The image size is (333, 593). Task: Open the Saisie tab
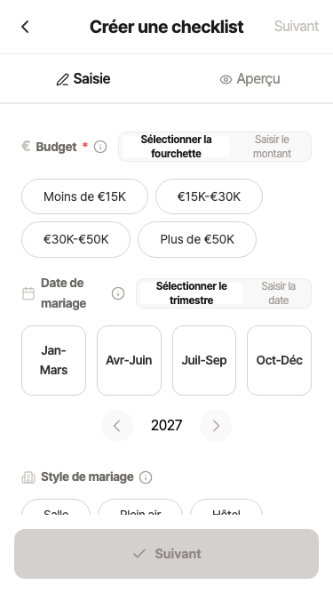click(x=83, y=79)
